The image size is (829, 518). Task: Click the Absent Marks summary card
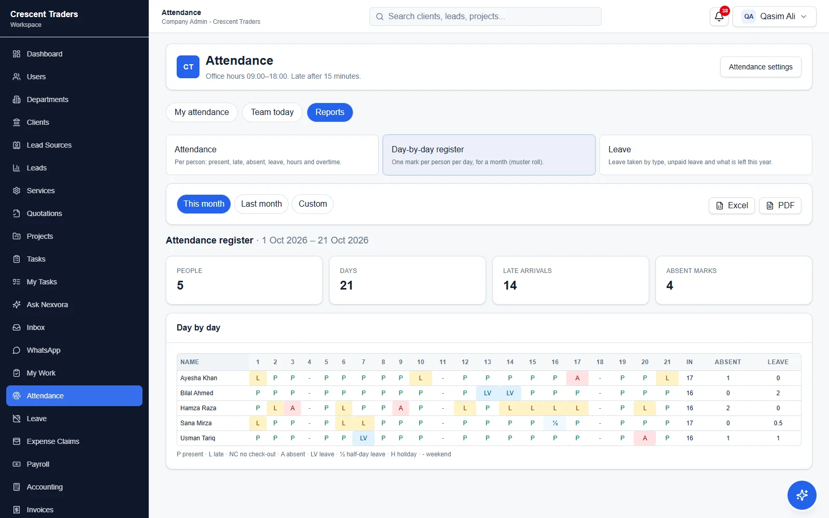pyautogui.click(x=734, y=280)
